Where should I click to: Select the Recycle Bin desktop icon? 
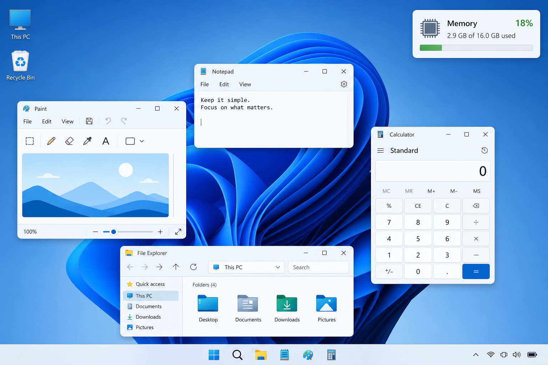coord(20,66)
